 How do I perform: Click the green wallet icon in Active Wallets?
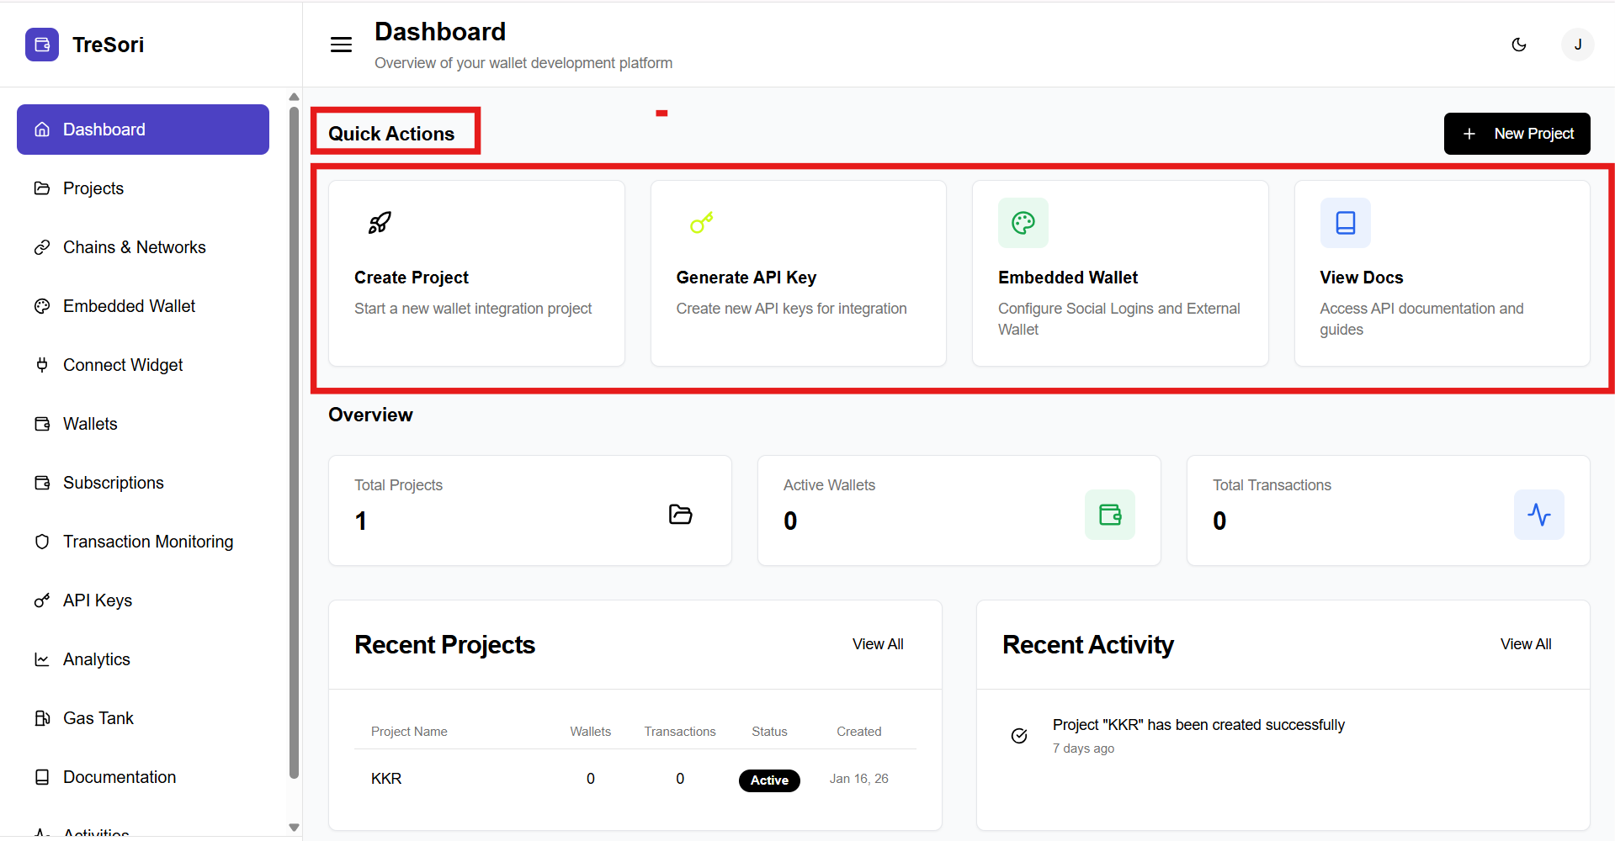(1109, 514)
